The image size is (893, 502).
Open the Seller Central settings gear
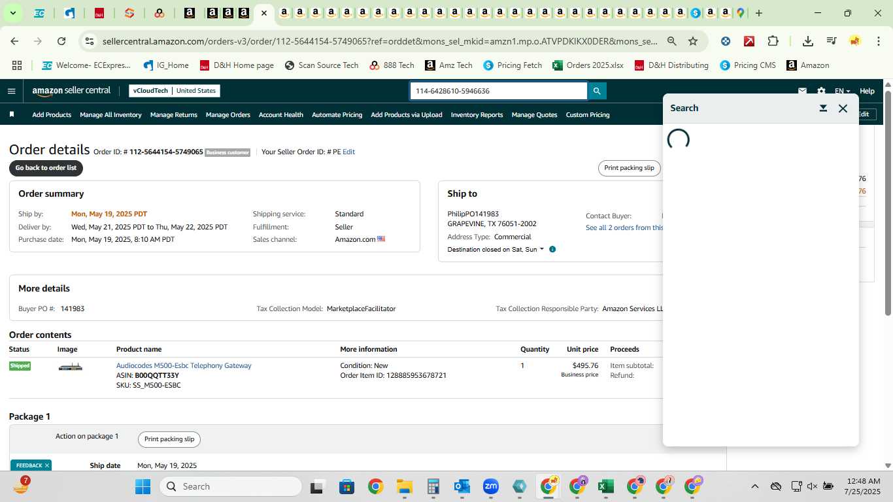point(822,91)
